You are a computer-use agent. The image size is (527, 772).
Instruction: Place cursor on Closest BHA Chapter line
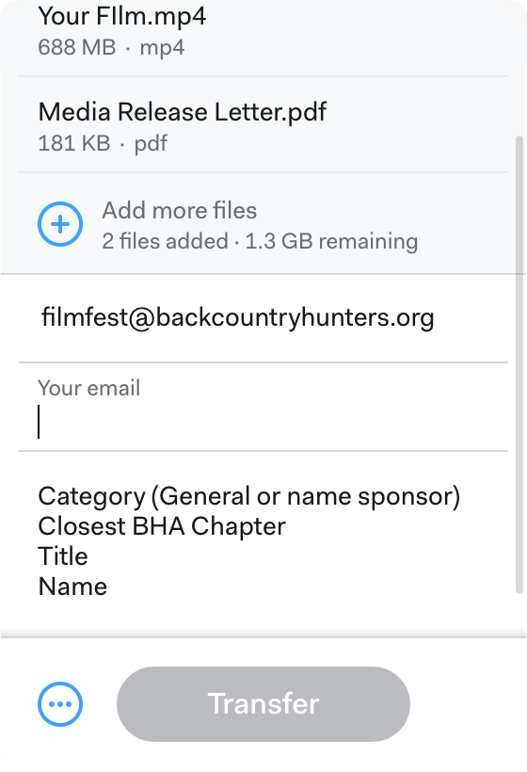click(162, 526)
